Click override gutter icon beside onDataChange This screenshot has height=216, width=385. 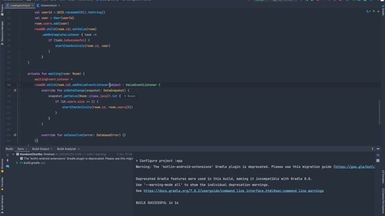pos(15,91)
